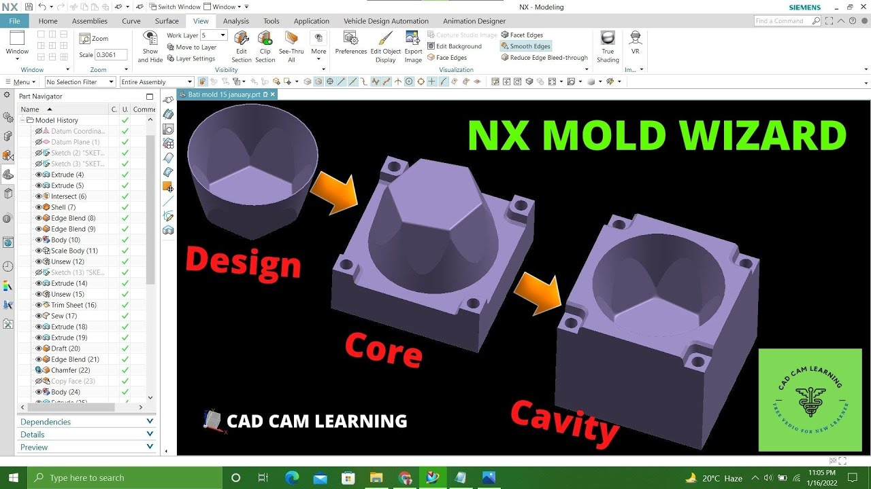Hide Draft (20) via its eye icon

[38, 348]
